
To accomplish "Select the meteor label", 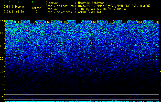I will pyautogui.click(x=36, y=8).
